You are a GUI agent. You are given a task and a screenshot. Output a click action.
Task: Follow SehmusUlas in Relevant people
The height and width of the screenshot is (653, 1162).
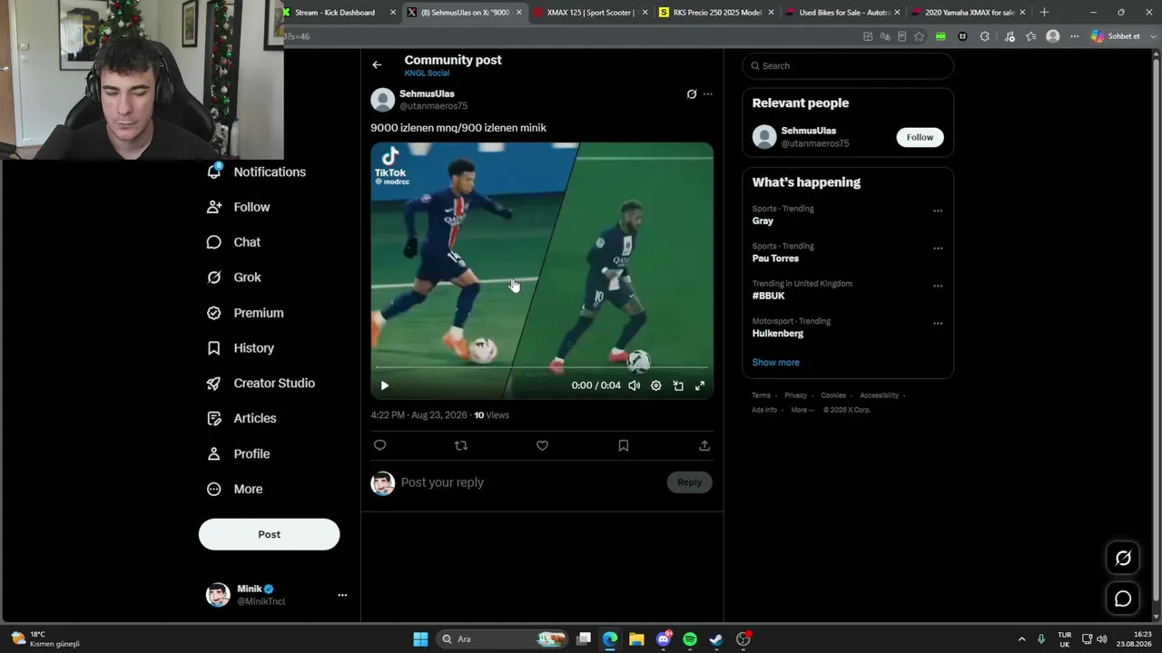click(920, 137)
